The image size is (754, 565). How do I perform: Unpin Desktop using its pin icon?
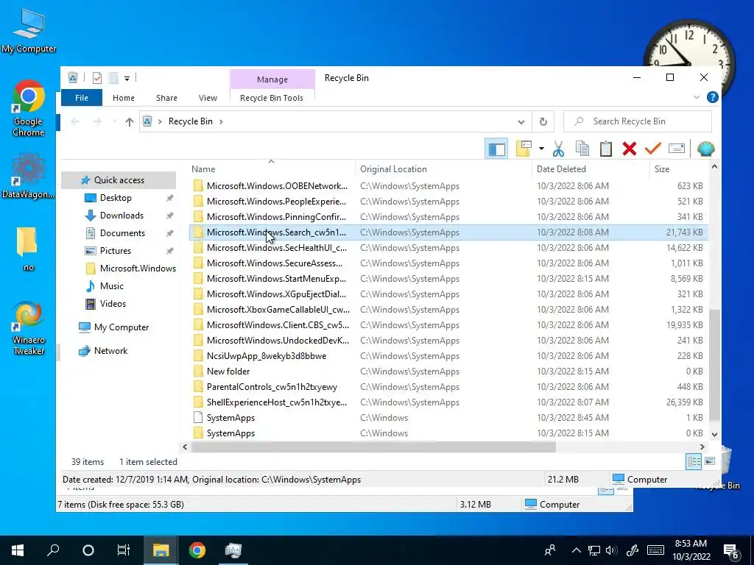pyautogui.click(x=170, y=198)
